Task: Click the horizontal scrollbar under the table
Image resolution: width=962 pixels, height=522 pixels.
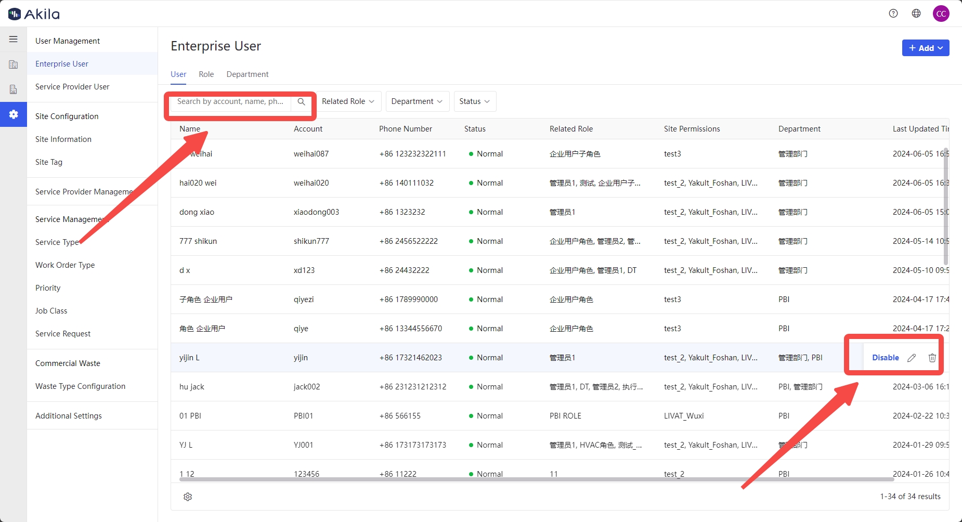Action: (536, 479)
